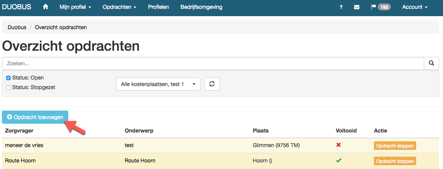Expand the Opdrachten dropdown menu
This screenshot has height=169, width=443.
[x=120, y=7]
